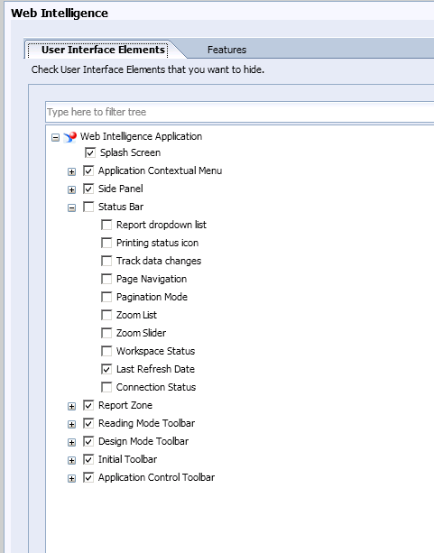Image resolution: width=434 pixels, height=553 pixels.
Task: Expand the Design Mode Toolbar node
Action: 71,442
